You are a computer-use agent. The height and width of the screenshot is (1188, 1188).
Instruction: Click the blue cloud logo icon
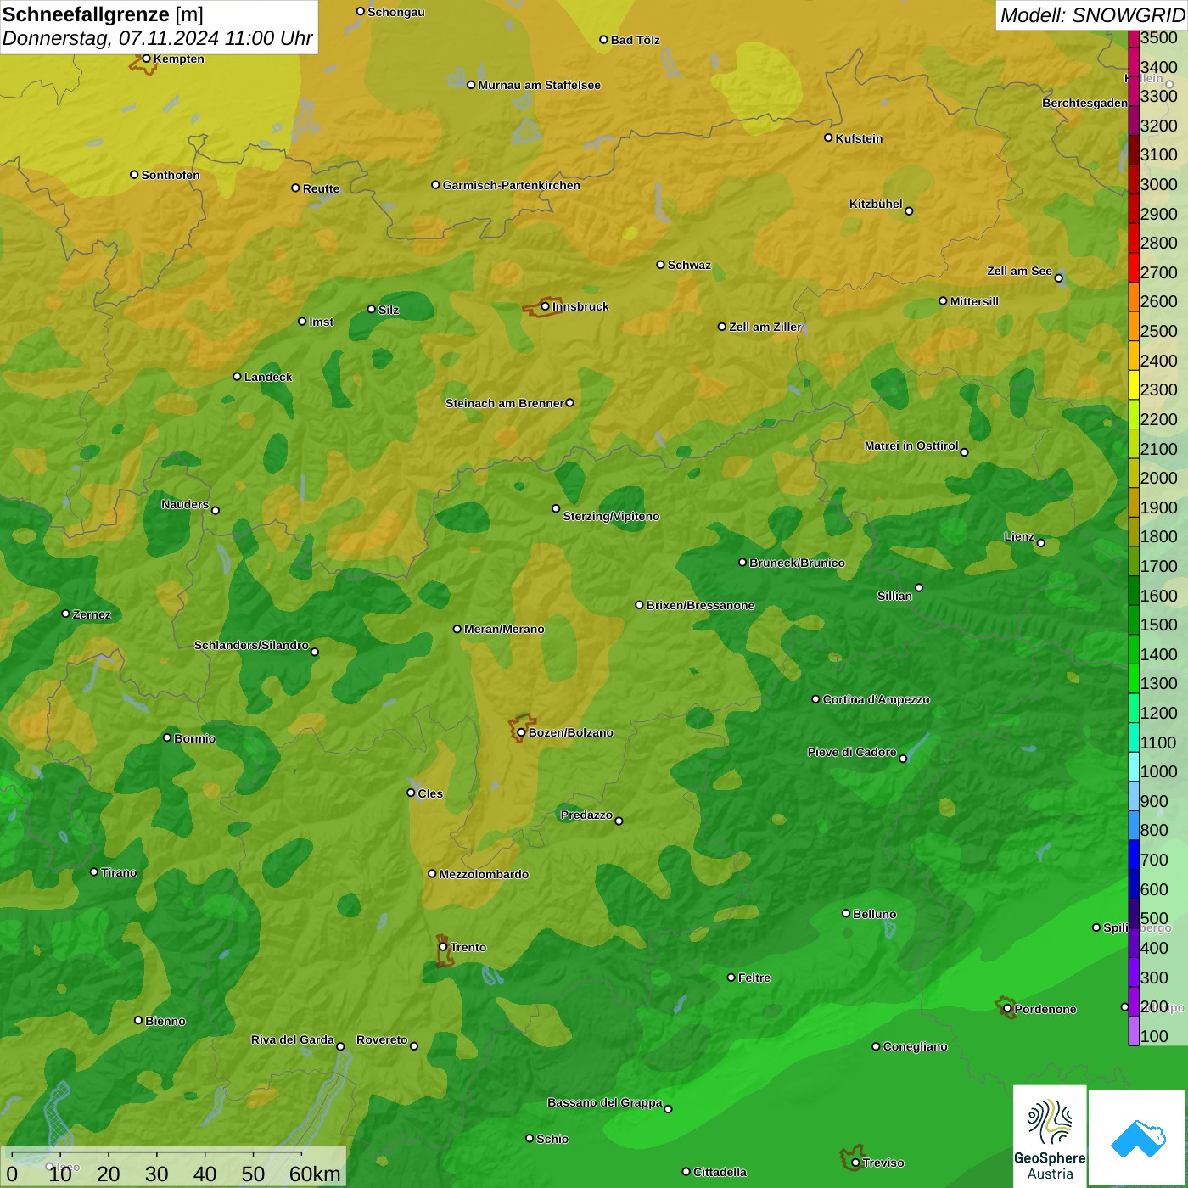click(x=1138, y=1138)
